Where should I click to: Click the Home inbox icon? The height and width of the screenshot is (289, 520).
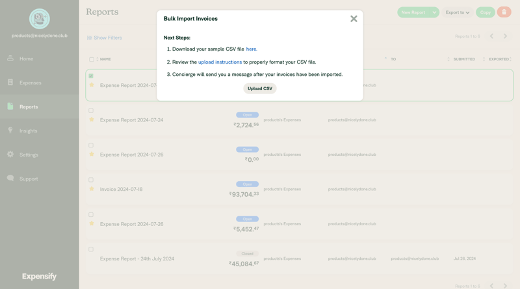[x=10, y=58]
